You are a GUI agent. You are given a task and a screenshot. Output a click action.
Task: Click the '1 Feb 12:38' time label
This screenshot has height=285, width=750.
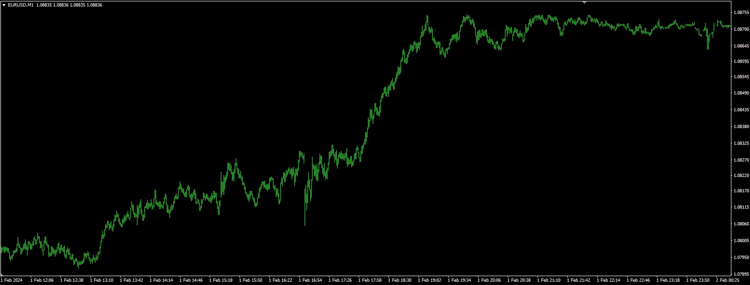[72, 281]
